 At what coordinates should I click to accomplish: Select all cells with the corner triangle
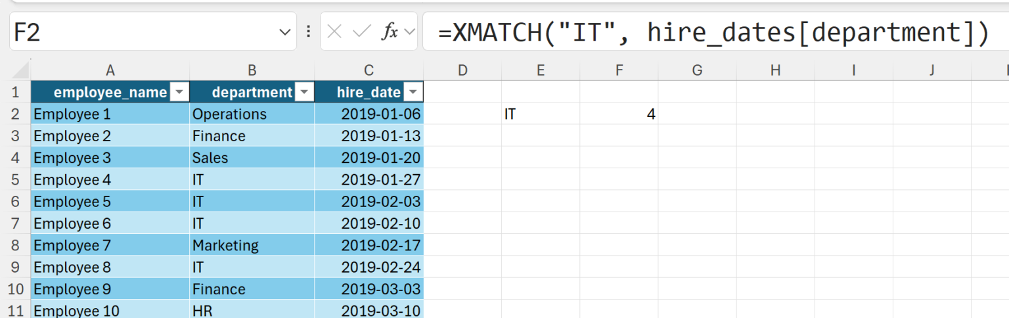click(20, 70)
